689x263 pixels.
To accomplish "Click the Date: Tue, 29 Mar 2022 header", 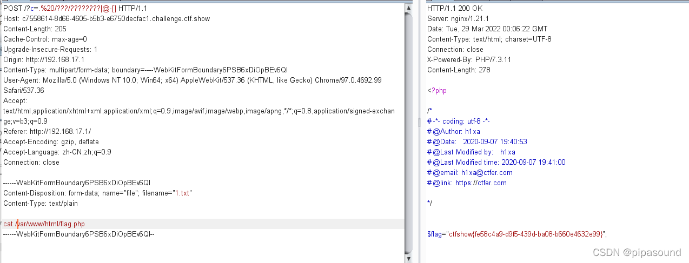I will point(487,29).
